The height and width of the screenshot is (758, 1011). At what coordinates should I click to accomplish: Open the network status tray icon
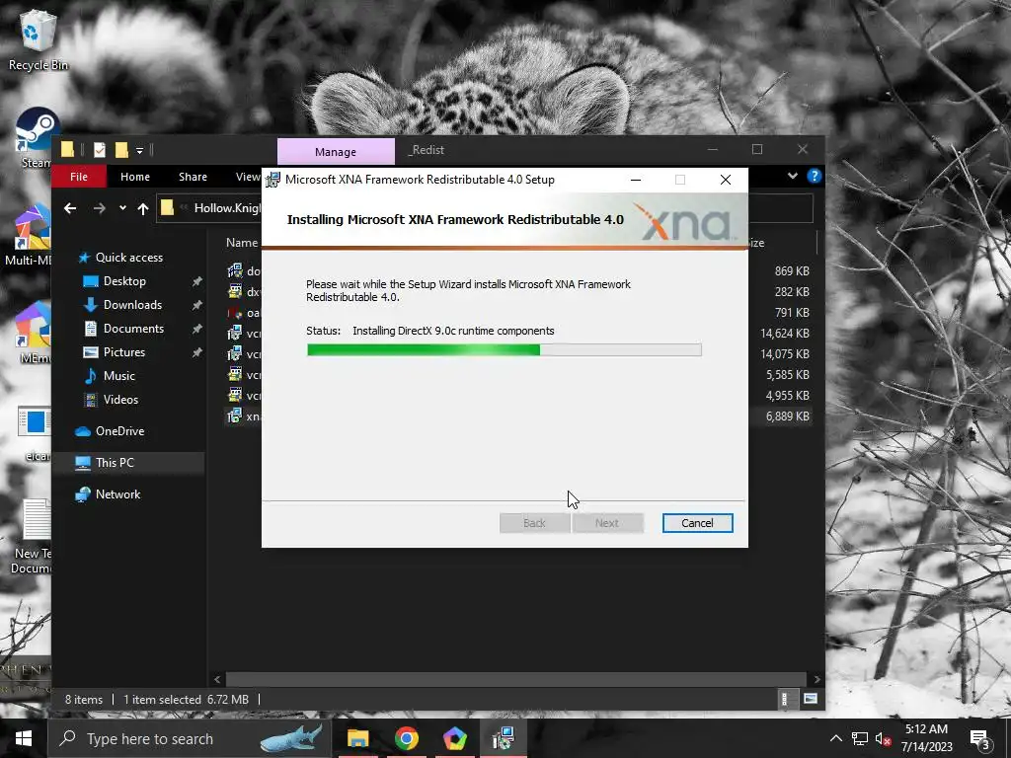pos(860,738)
